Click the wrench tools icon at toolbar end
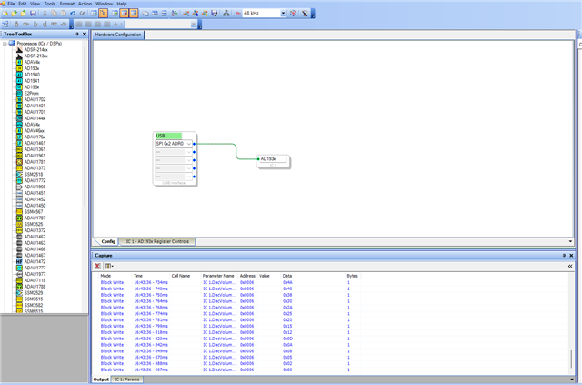This screenshot has width=582, height=385. (x=305, y=14)
